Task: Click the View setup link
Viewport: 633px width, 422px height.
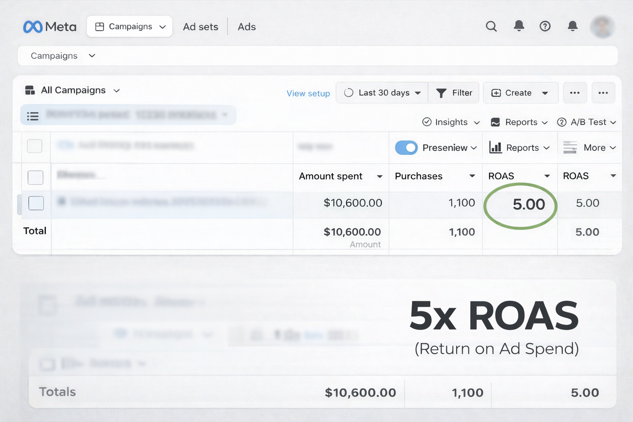Action: pos(308,94)
